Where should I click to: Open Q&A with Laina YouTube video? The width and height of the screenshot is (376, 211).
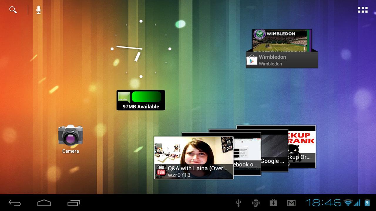pyautogui.click(x=194, y=158)
